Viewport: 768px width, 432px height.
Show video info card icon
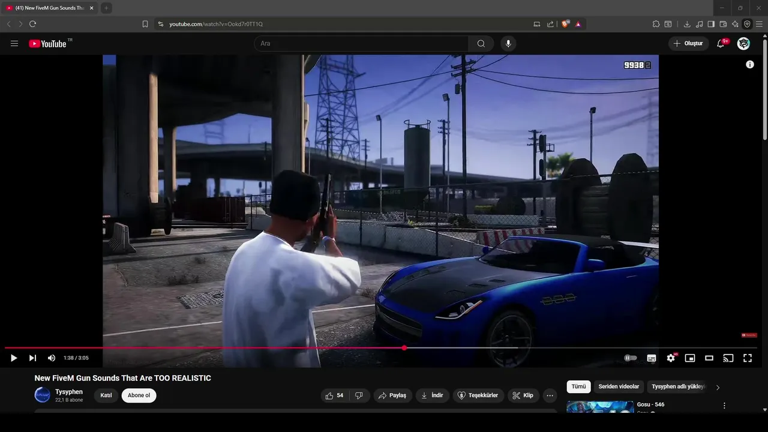[x=750, y=64]
